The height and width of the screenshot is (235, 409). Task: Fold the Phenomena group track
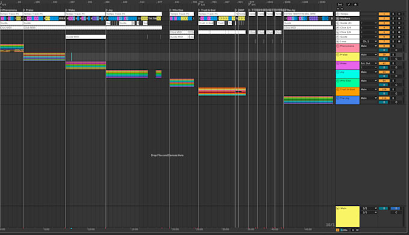(338, 46)
